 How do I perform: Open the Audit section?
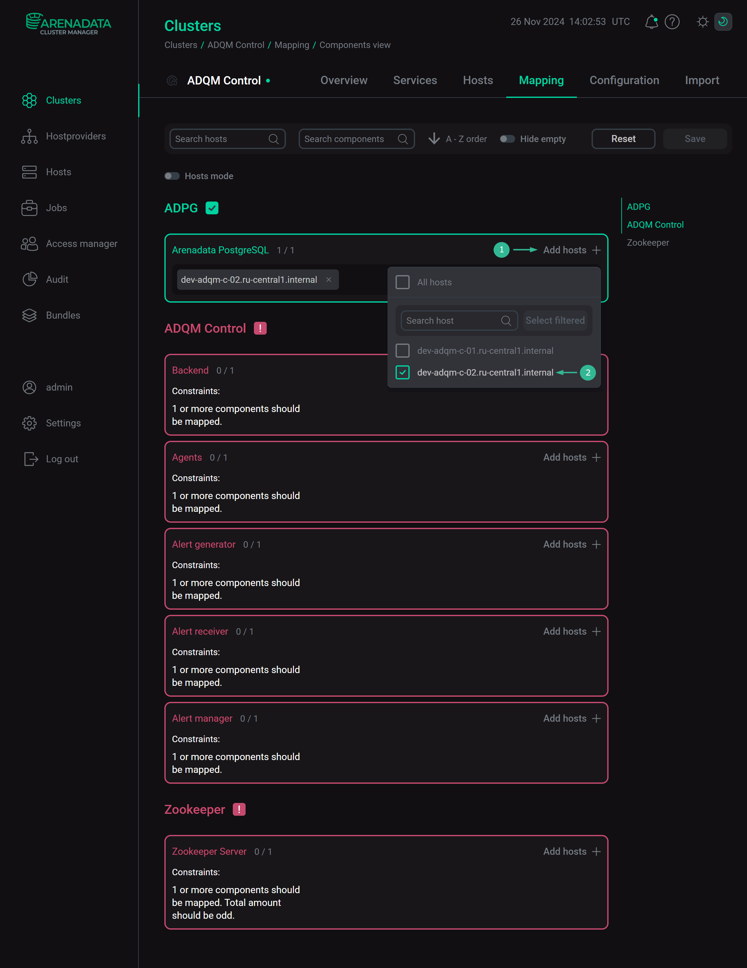tap(57, 279)
